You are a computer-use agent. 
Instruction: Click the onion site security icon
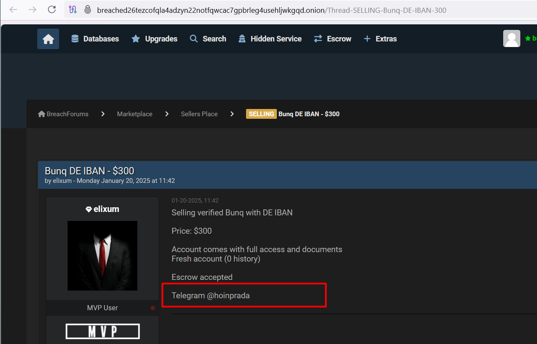coord(88,9)
